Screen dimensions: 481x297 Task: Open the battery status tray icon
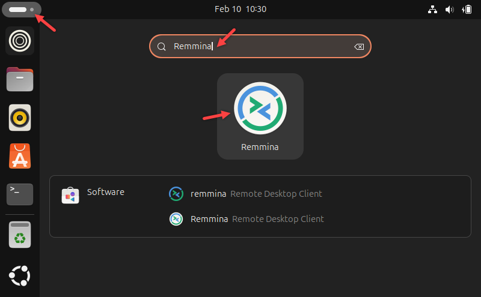pos(467,10)
